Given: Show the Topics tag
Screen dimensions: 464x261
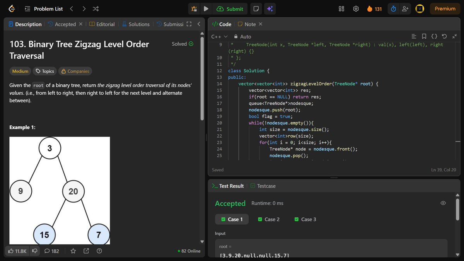Looking at the screenshot, I should [x=44, y=71].
